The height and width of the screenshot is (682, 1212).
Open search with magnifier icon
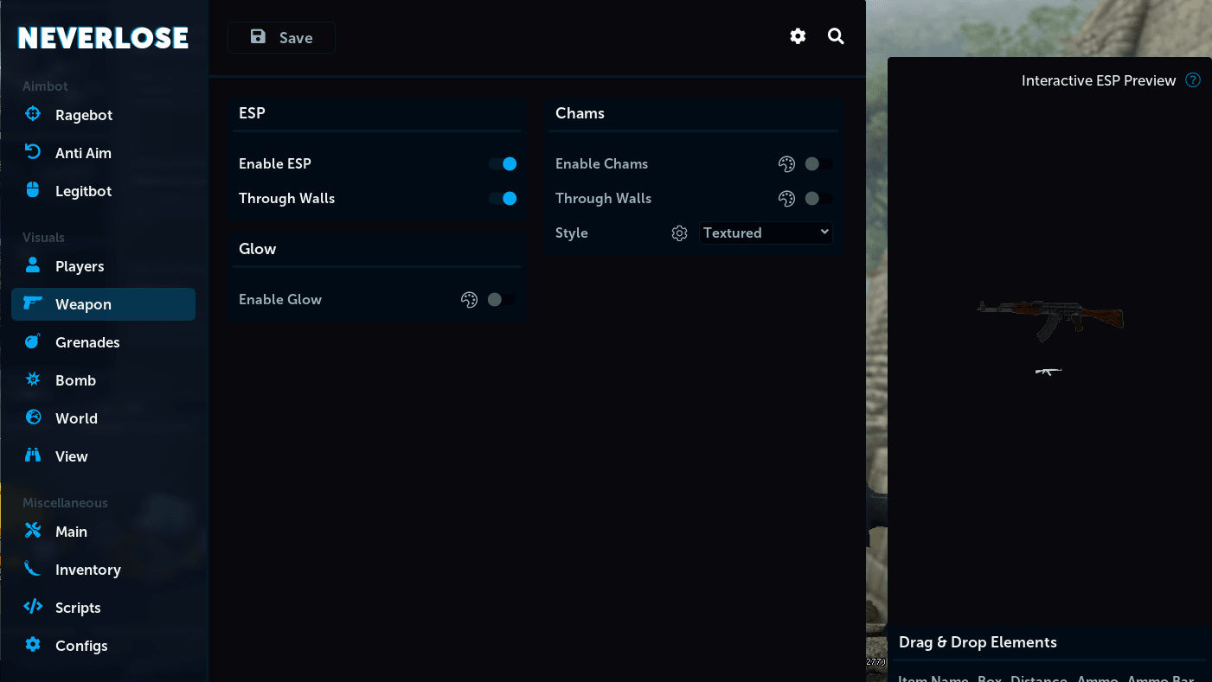(x=836, y=36)
